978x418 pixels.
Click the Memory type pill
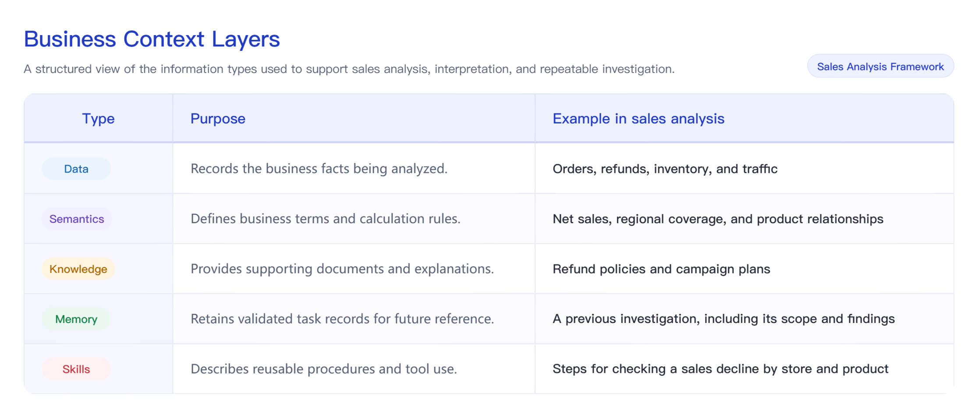[76, 319]
